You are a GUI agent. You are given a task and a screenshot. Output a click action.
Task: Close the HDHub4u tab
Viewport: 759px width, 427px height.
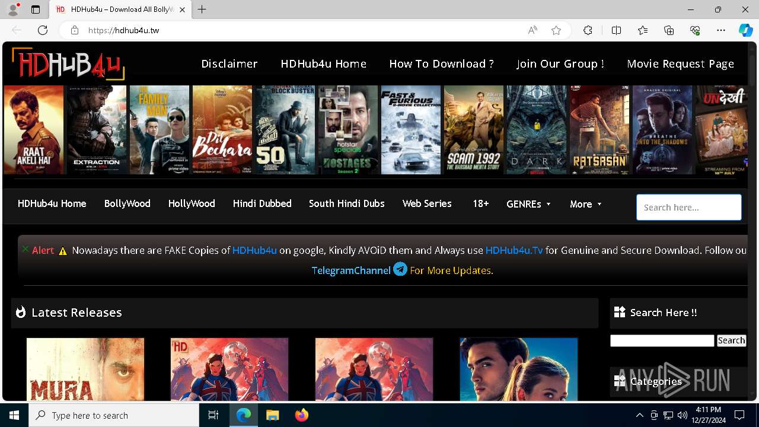pyautogui.click(x=182, y=9)
